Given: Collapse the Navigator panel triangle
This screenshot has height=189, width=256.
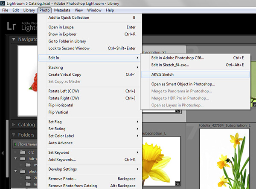Looking at the screenshot, I should click(14, 39).
